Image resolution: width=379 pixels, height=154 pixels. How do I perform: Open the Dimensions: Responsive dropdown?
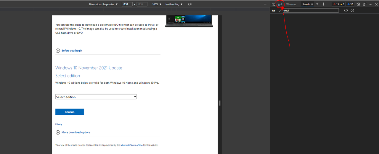coord(104,4)
